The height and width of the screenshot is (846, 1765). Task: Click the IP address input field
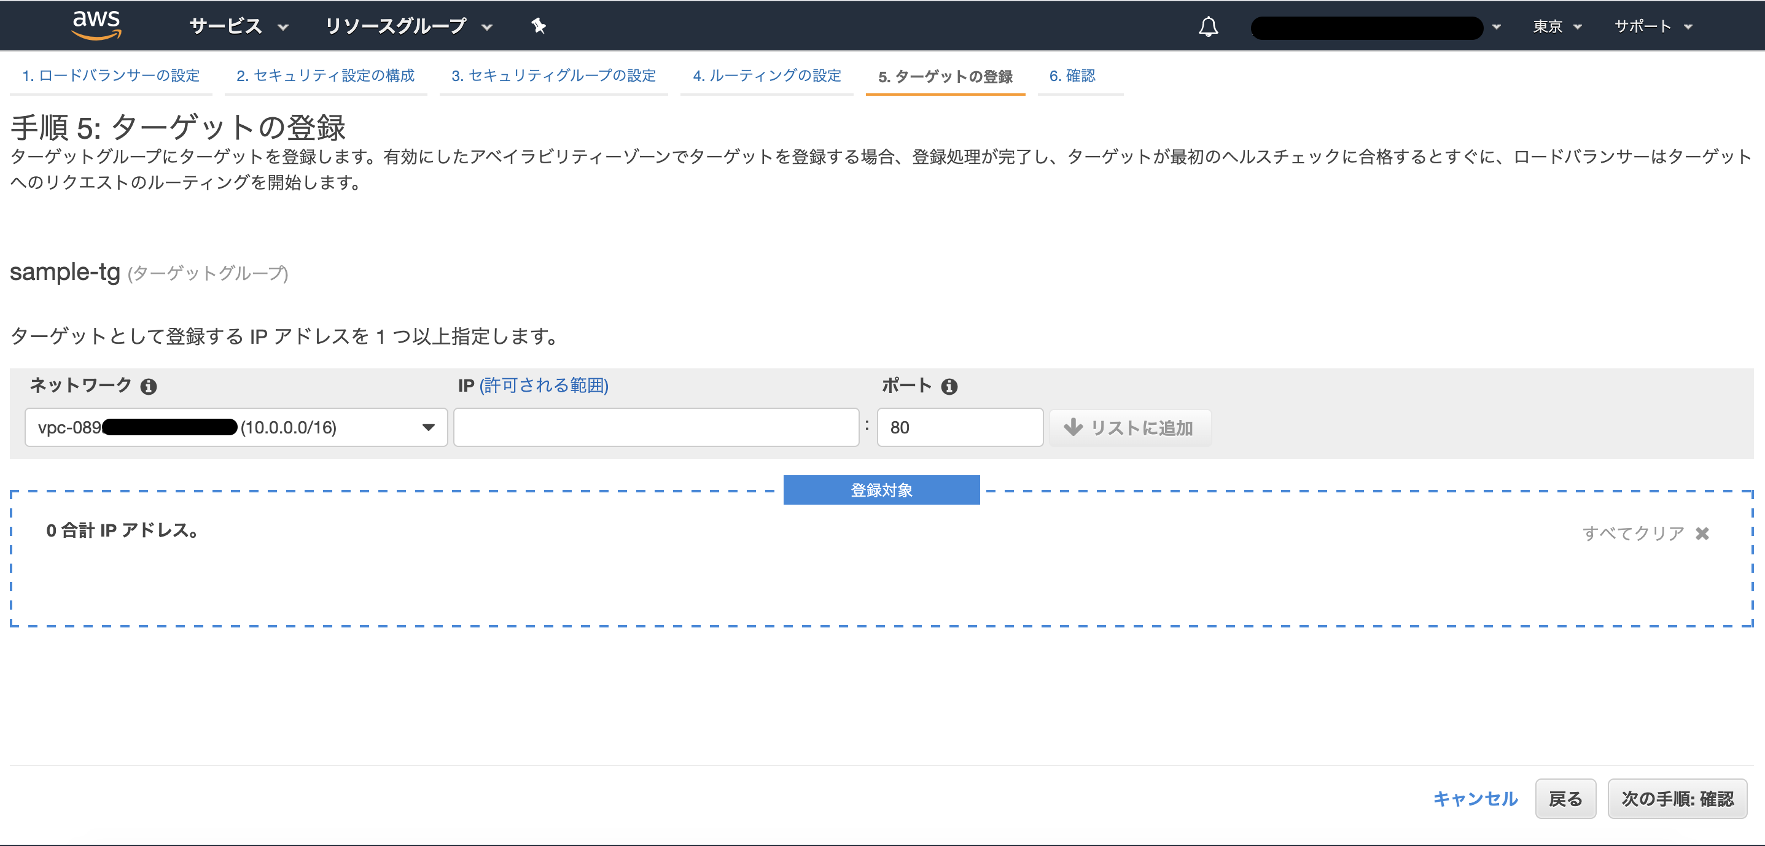(x=655, y=427)
